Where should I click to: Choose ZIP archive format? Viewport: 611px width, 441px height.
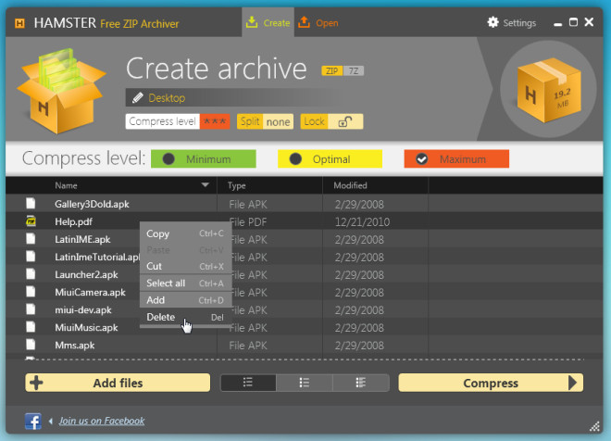[x=332, y=71]
